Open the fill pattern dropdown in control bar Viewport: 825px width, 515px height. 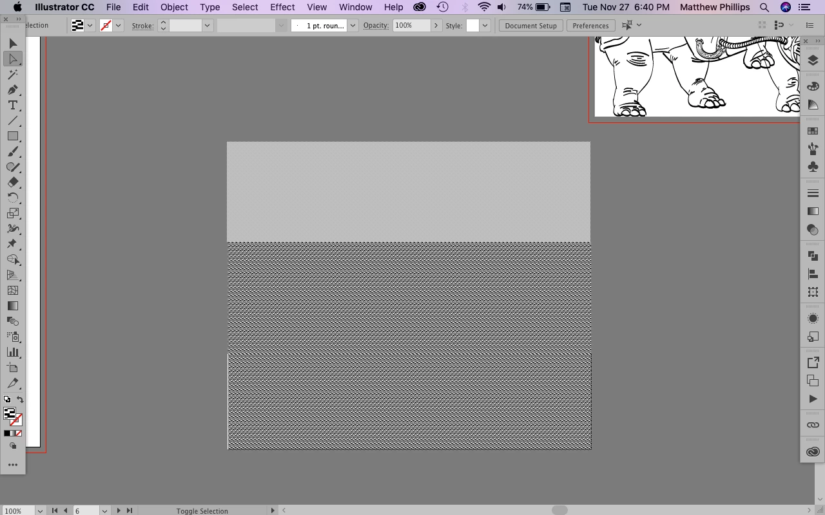[90, 25]
